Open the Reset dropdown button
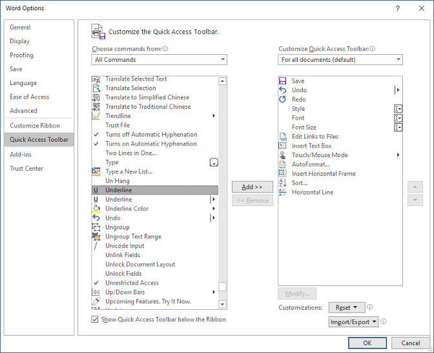The height and width of the screenshot is (353, 434). [x=347, y=307]
